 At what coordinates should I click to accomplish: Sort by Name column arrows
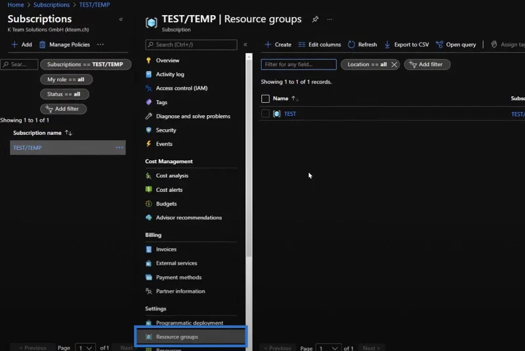(x=295, y=98)
